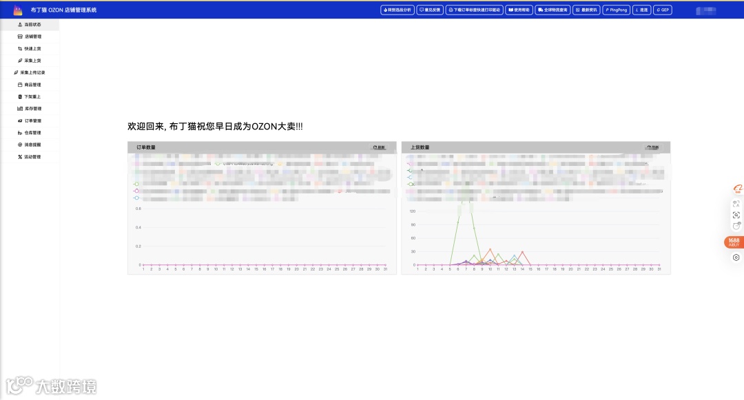The height and width of the screenshot is (400, 744).
Task: Click the PingPong button
Action: [x=617, y=10]
